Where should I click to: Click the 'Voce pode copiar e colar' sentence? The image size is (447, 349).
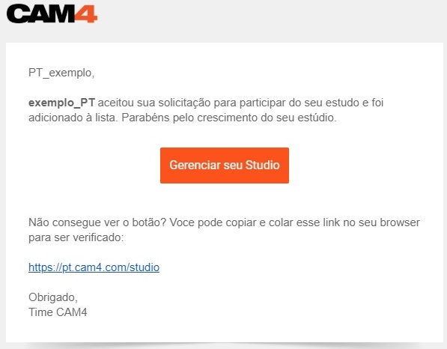pos(231,222)
